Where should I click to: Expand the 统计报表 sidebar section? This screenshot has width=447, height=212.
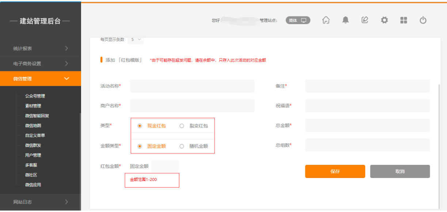point(40,48)
